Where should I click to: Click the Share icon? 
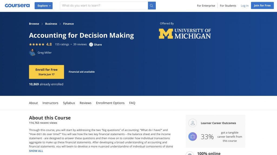click(91, 45)
